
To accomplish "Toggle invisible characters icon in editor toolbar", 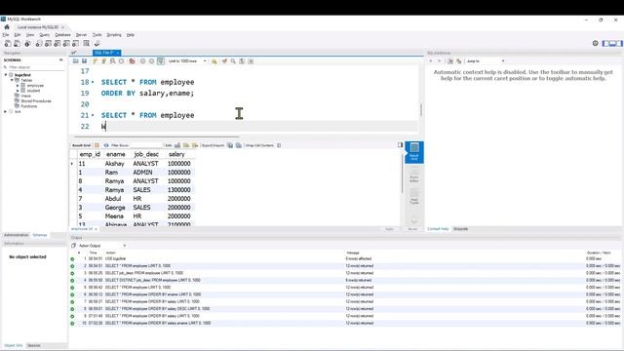I will (242, 60).
